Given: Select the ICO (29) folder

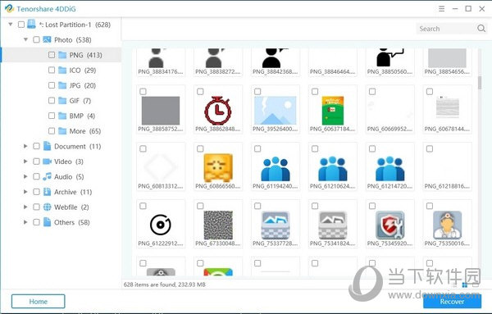Looking at the screenshot, I should [77, 71].
